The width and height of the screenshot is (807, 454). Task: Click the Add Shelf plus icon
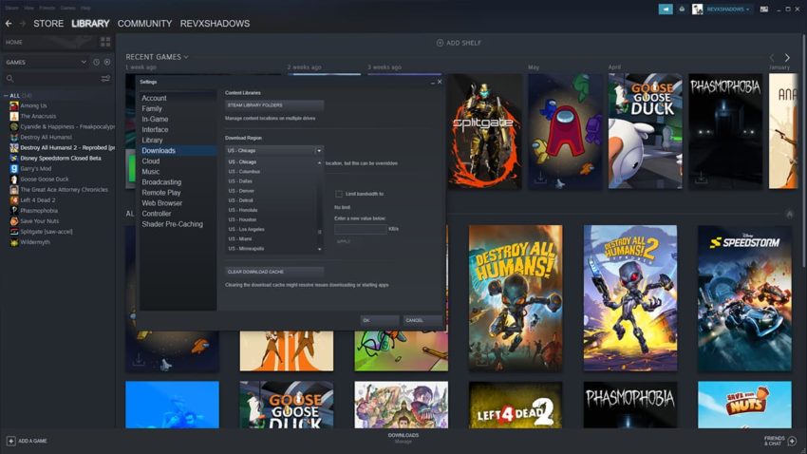pos(440,44)
